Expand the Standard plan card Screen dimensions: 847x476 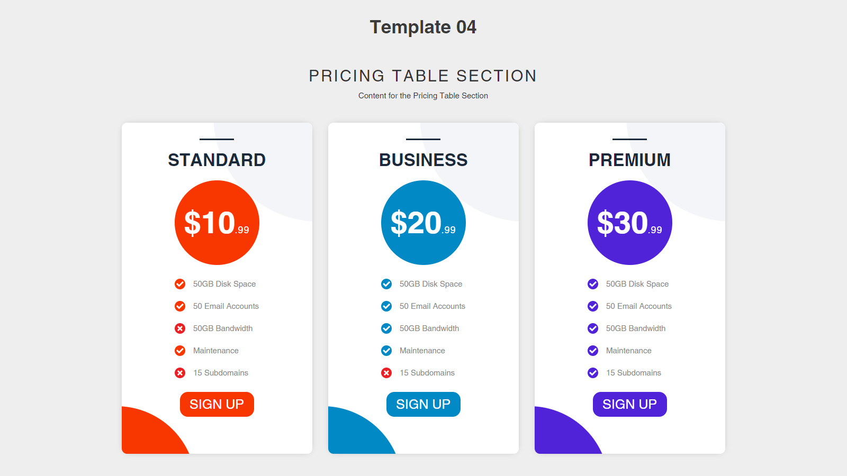click(x=217, y=288)
